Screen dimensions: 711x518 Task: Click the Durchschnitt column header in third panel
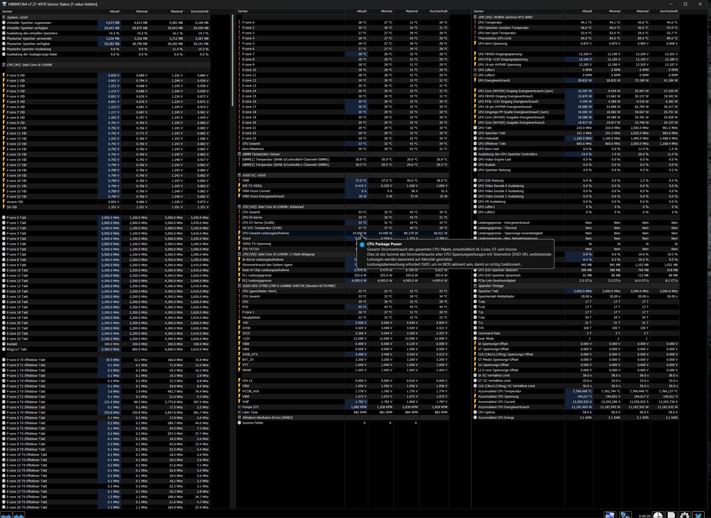668,11
